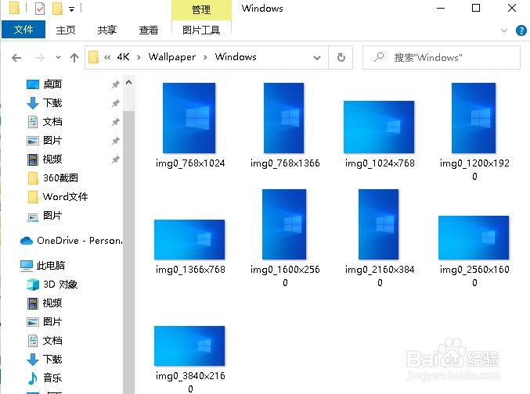Open 图片 under 此电脑

[52, 322]
